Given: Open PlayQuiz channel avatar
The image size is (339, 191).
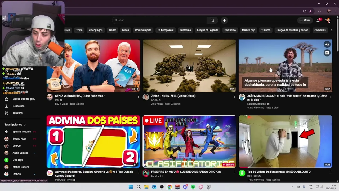Looking at the screenshot, I should click(x=50, y=173).
